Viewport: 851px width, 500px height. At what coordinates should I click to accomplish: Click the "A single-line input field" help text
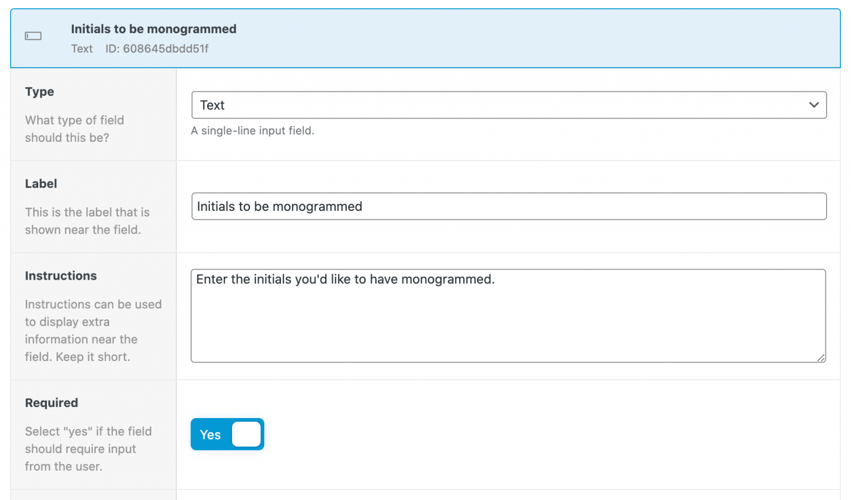coord(253,131)
